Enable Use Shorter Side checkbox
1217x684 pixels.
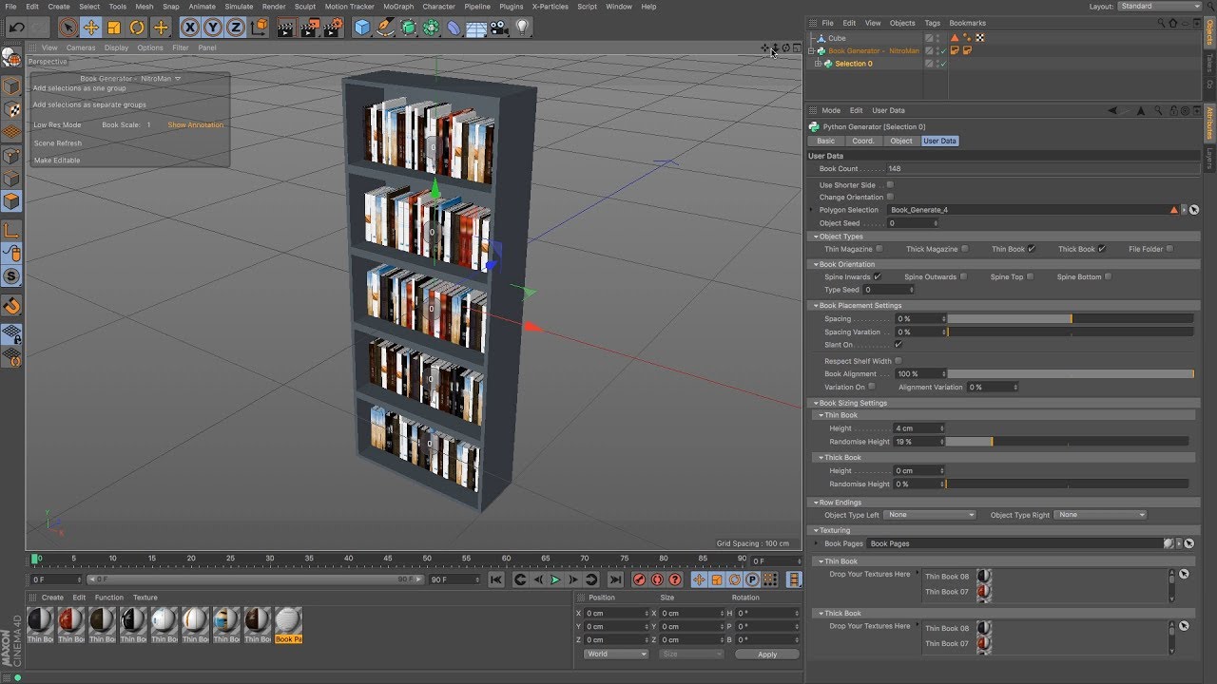point(890,185)
